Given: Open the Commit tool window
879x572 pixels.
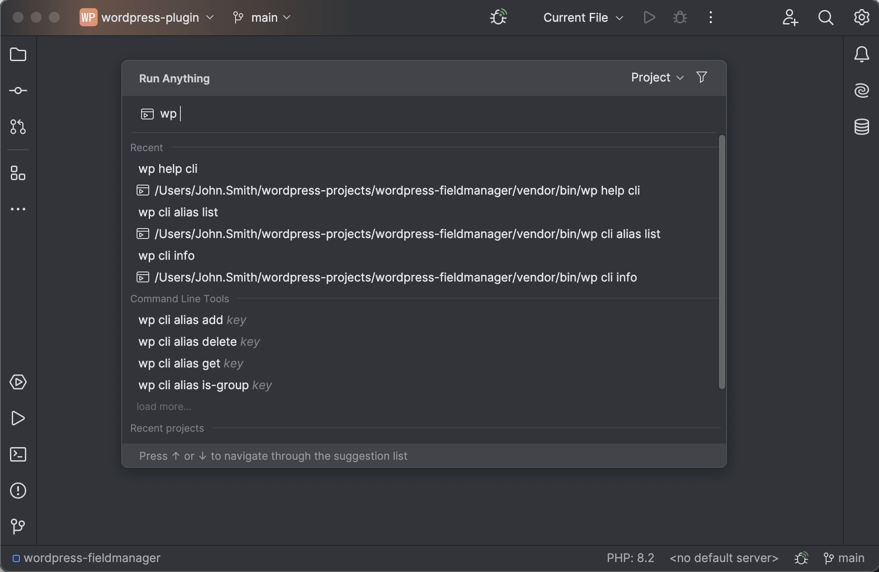Looking at the screenshot, I should point(18,91).
